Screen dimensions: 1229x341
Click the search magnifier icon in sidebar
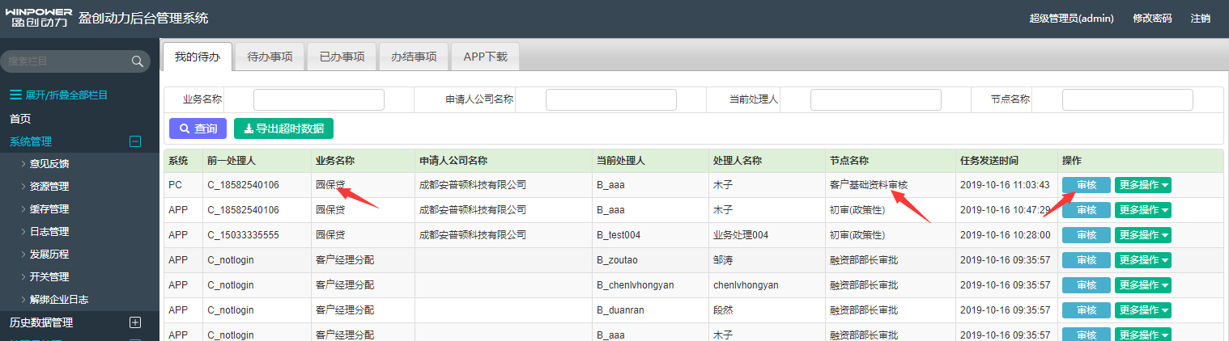point(137,61)
